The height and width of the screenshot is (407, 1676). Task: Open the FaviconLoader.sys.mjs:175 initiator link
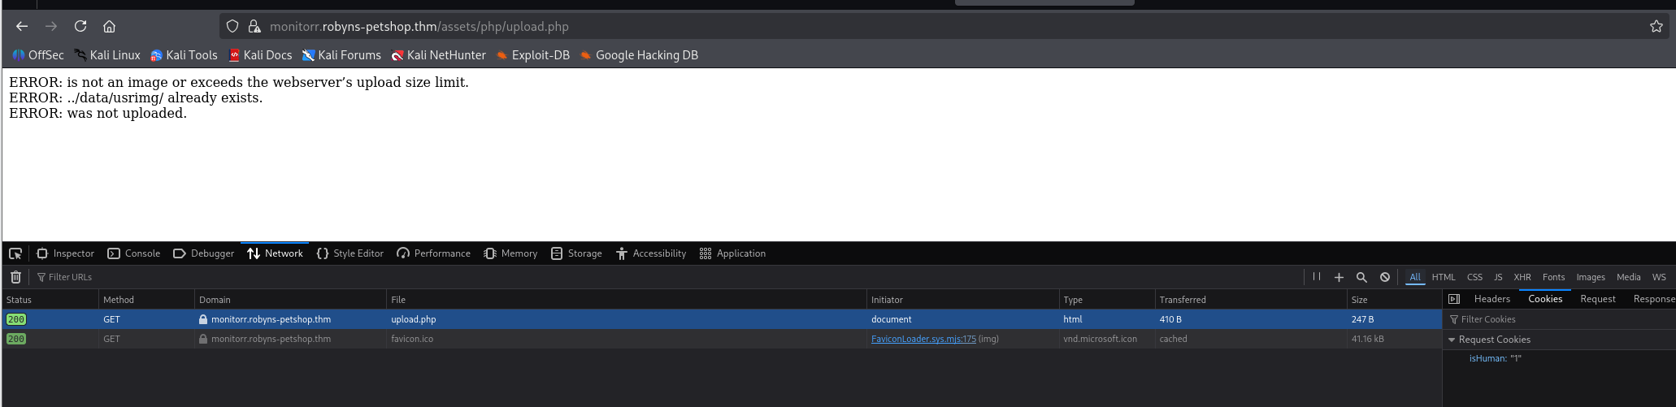click(x=923, y=339)
